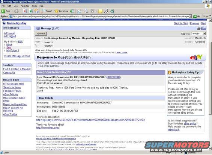Click the Back to My eBay link
Screen dimensions: 212x155
(x=17, y=23)
